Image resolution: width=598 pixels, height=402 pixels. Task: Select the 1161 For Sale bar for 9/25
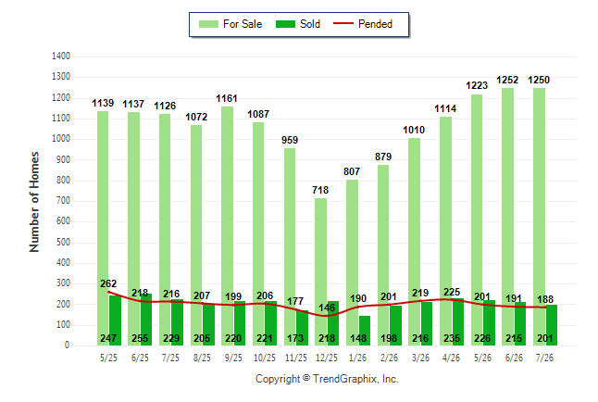[x=228, y=226]
